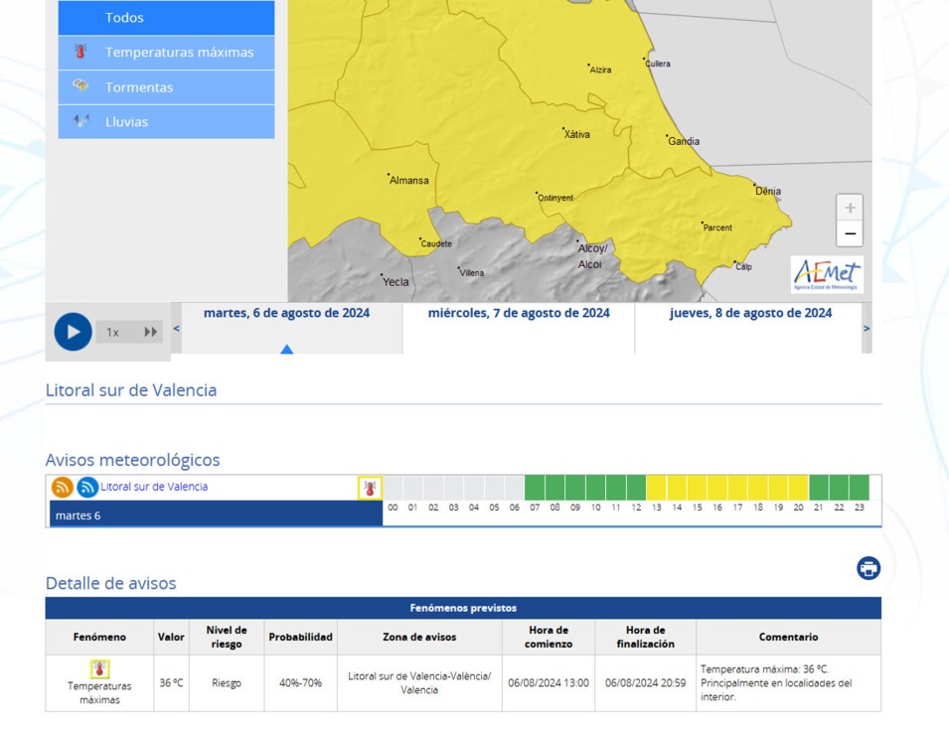949x731 pixels.
Task: Click Villena on the map
Action: 471,272
